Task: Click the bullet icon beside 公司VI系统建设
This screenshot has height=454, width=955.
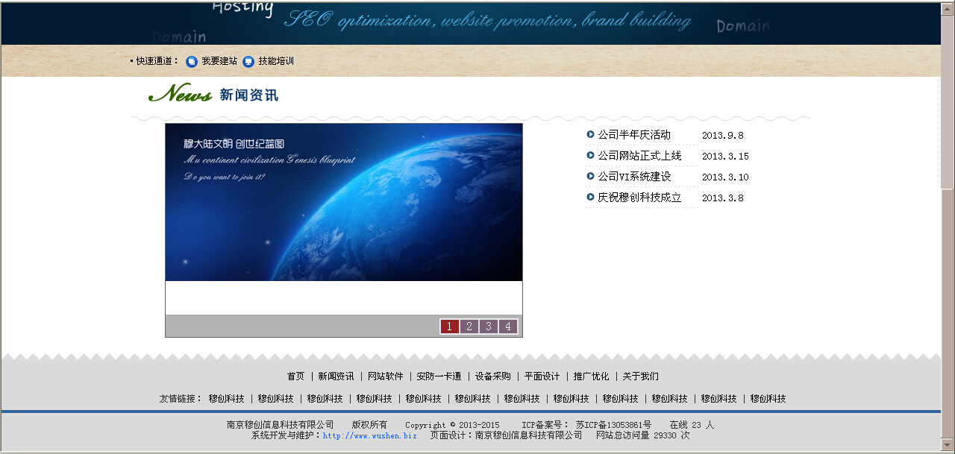Action: (591, 177)
